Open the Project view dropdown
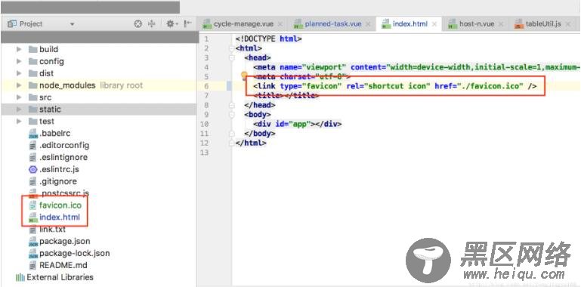 72,24
